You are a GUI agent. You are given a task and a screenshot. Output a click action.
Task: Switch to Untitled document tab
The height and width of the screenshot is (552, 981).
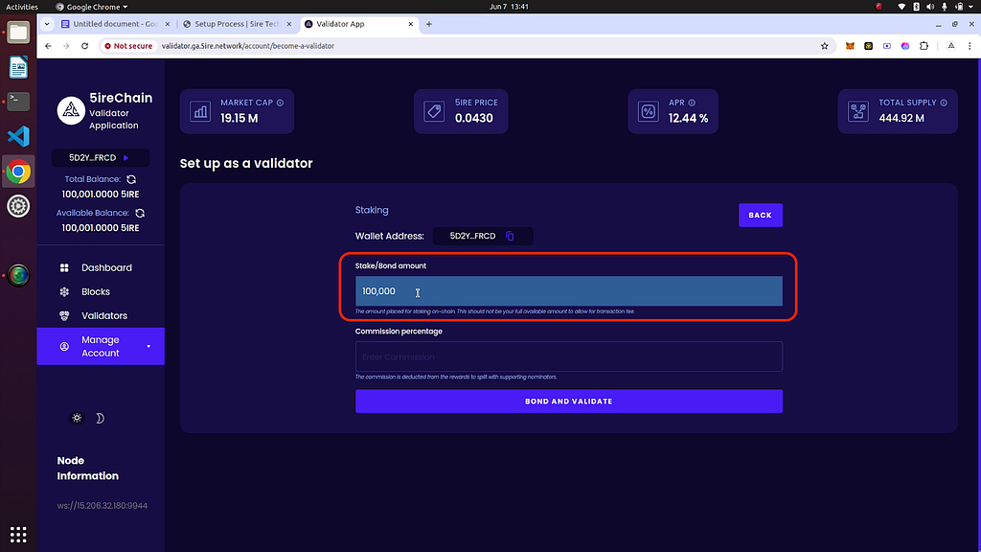point(115,24)
